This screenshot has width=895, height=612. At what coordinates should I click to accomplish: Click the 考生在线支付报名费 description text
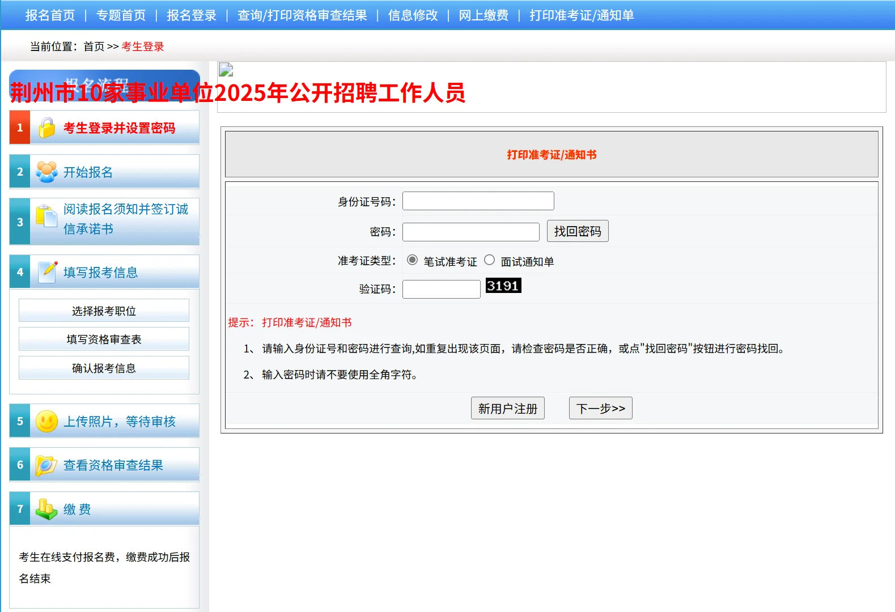point(104,567)
